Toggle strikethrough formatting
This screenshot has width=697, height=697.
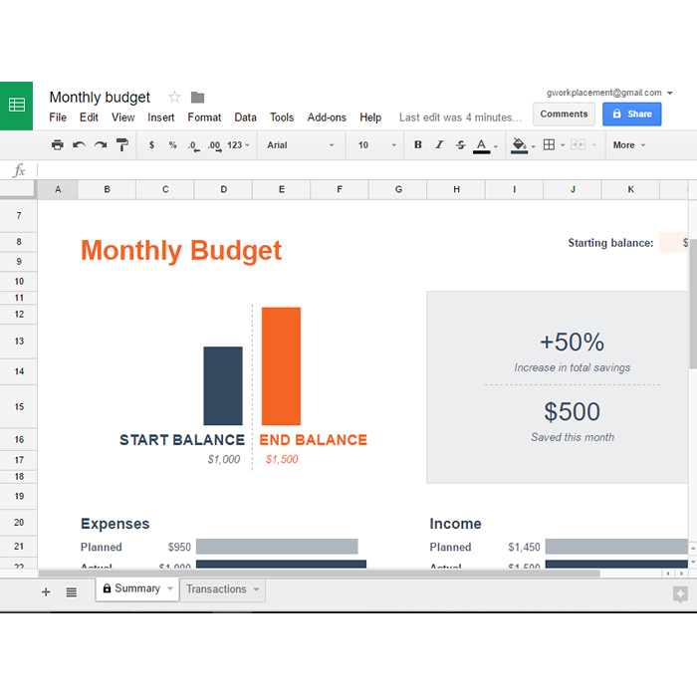point(460,144)
